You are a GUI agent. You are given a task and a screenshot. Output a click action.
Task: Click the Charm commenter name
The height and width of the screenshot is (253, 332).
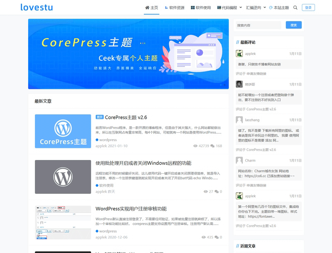pos(250,160)
